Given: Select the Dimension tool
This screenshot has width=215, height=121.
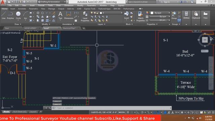Looking at the screenshot, I should coord(69,15).
